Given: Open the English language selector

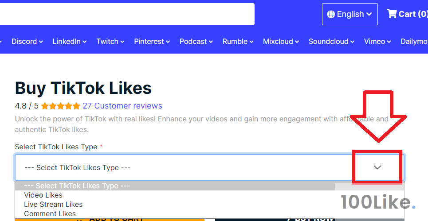Looking at the screenshot, I should 349,14.
